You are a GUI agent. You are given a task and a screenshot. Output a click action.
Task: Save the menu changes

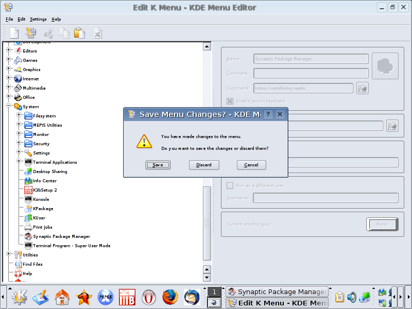pyautogui.click(x=158, y=165)
